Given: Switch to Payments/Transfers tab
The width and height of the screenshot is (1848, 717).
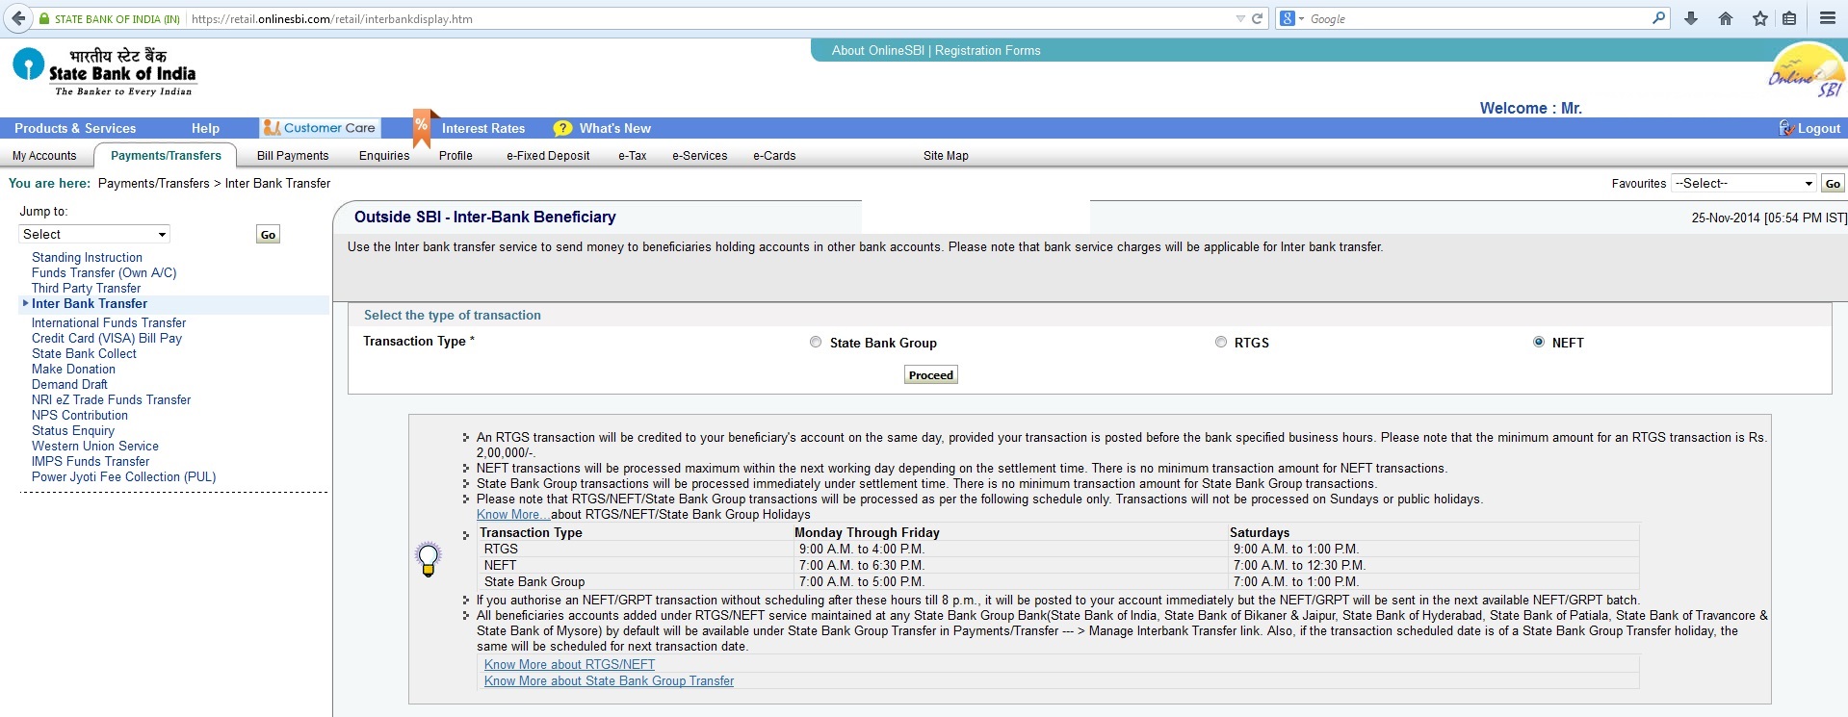Looking at the screenshot, I should (166, 155).
